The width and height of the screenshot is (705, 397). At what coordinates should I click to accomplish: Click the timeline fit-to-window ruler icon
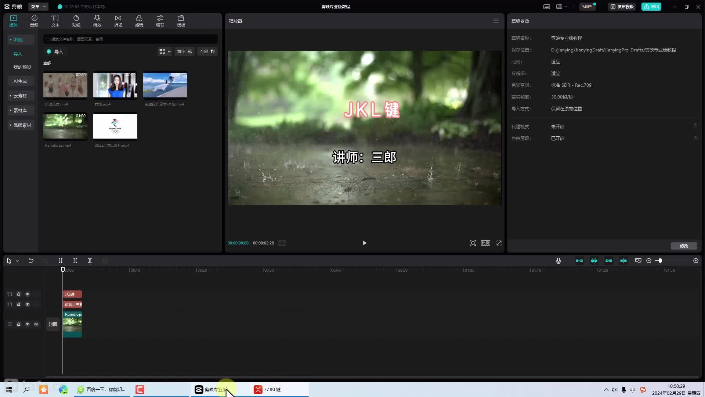[x=638, y=261]
